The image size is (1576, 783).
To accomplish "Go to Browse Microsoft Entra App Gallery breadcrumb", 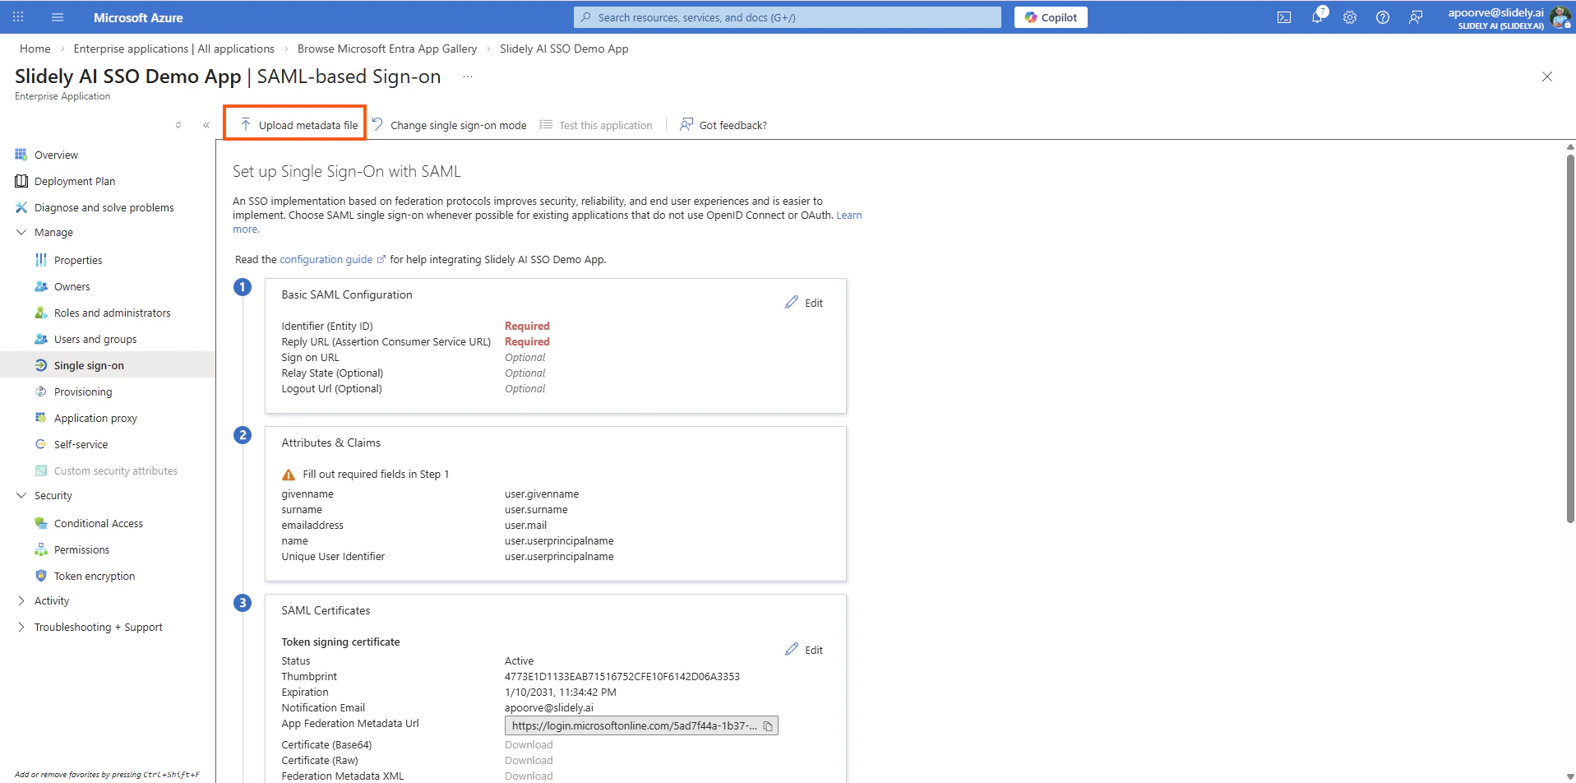I will click(x=387, y=49).
